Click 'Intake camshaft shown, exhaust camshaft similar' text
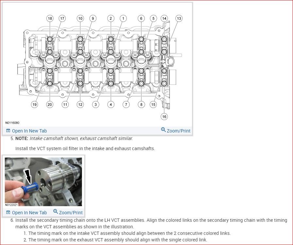293x245 pixels. (x=81, y=138)
